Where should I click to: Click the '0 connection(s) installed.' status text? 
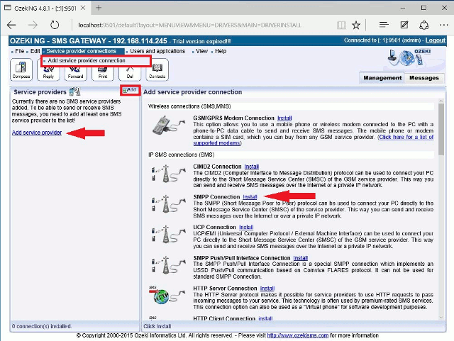coord(42,326)
